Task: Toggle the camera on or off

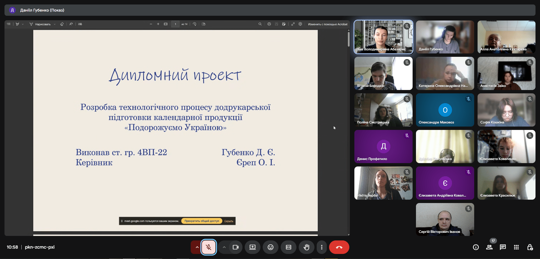Action: point(235,247)
